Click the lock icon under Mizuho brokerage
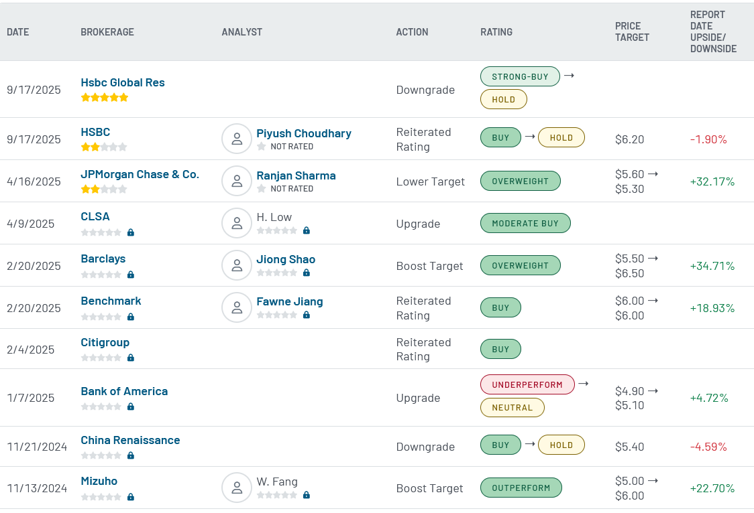 (x=131, y=497)
